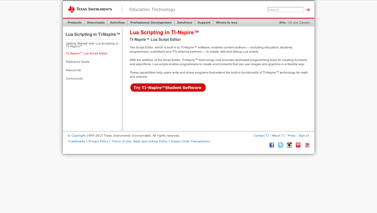Screen dimensions: 377x213
Task: Open the Products menu
Action: tap(75, 23)
